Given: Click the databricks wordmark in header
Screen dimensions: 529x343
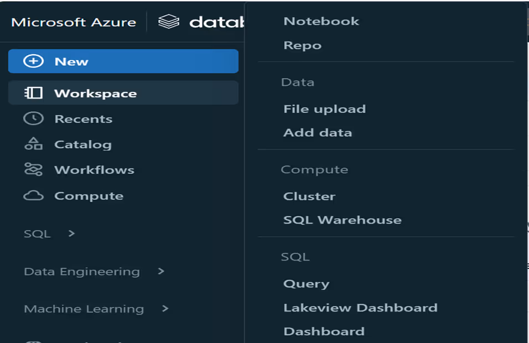Looking at the screenshot, I should (x=217, y=22).
